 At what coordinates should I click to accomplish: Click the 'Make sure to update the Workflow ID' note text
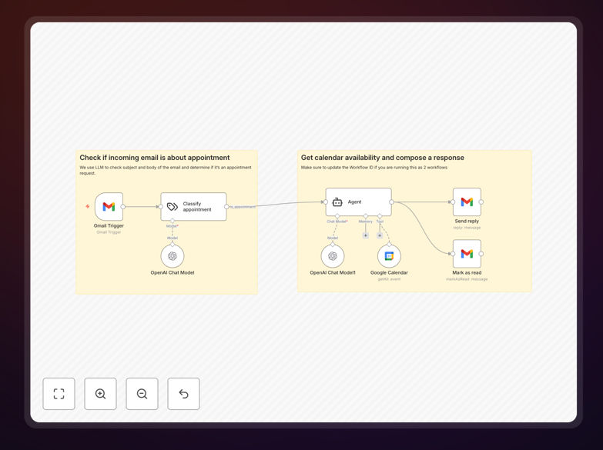coord(374,168)
